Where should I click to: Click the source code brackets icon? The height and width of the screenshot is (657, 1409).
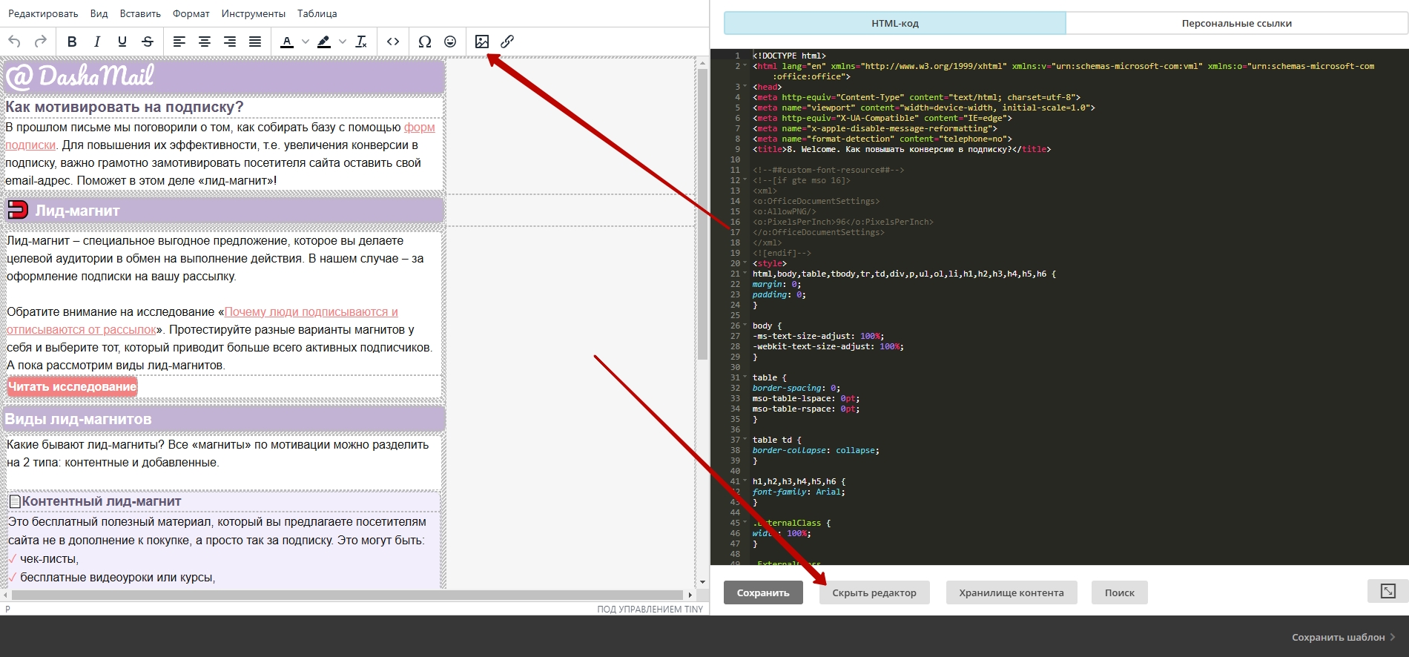click(x=393, y=42)
